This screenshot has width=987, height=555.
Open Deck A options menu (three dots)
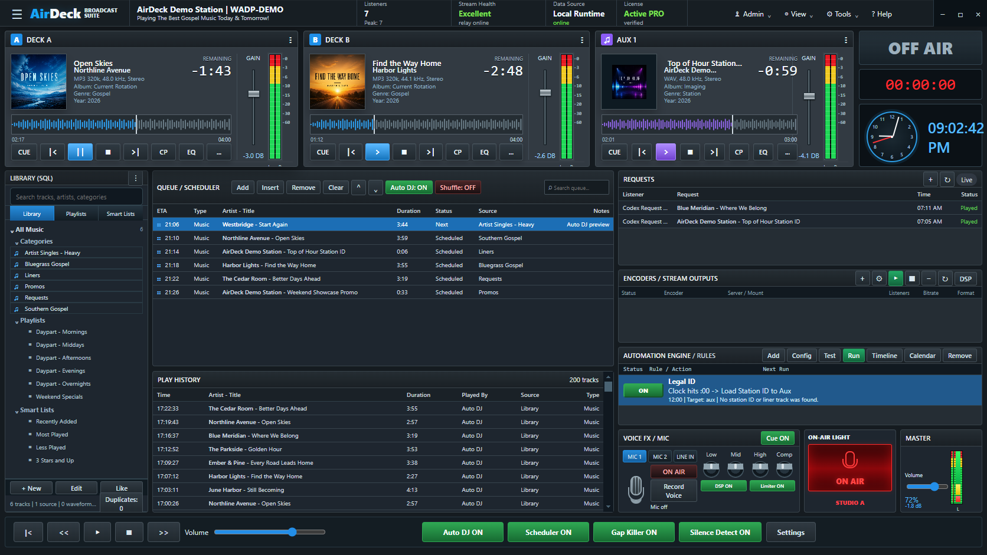[x=290, y=40]
